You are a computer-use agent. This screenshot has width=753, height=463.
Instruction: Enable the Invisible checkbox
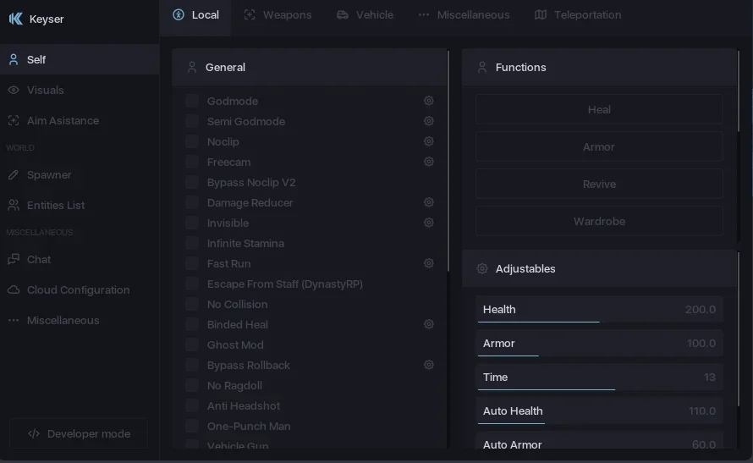point(191,223)
